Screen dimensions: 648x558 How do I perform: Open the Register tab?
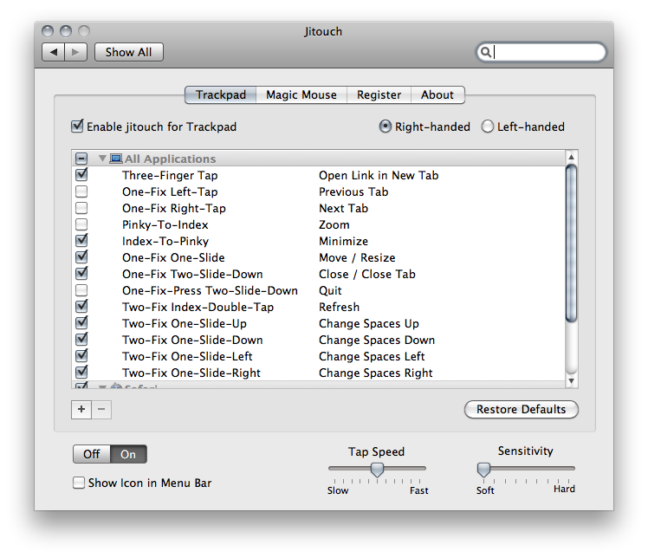(x=379, y=95)
